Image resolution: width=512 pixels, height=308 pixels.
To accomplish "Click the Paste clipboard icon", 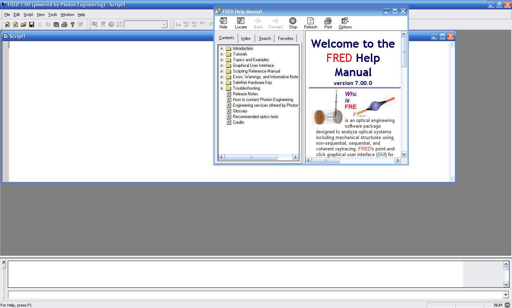I will pos(56,25).
